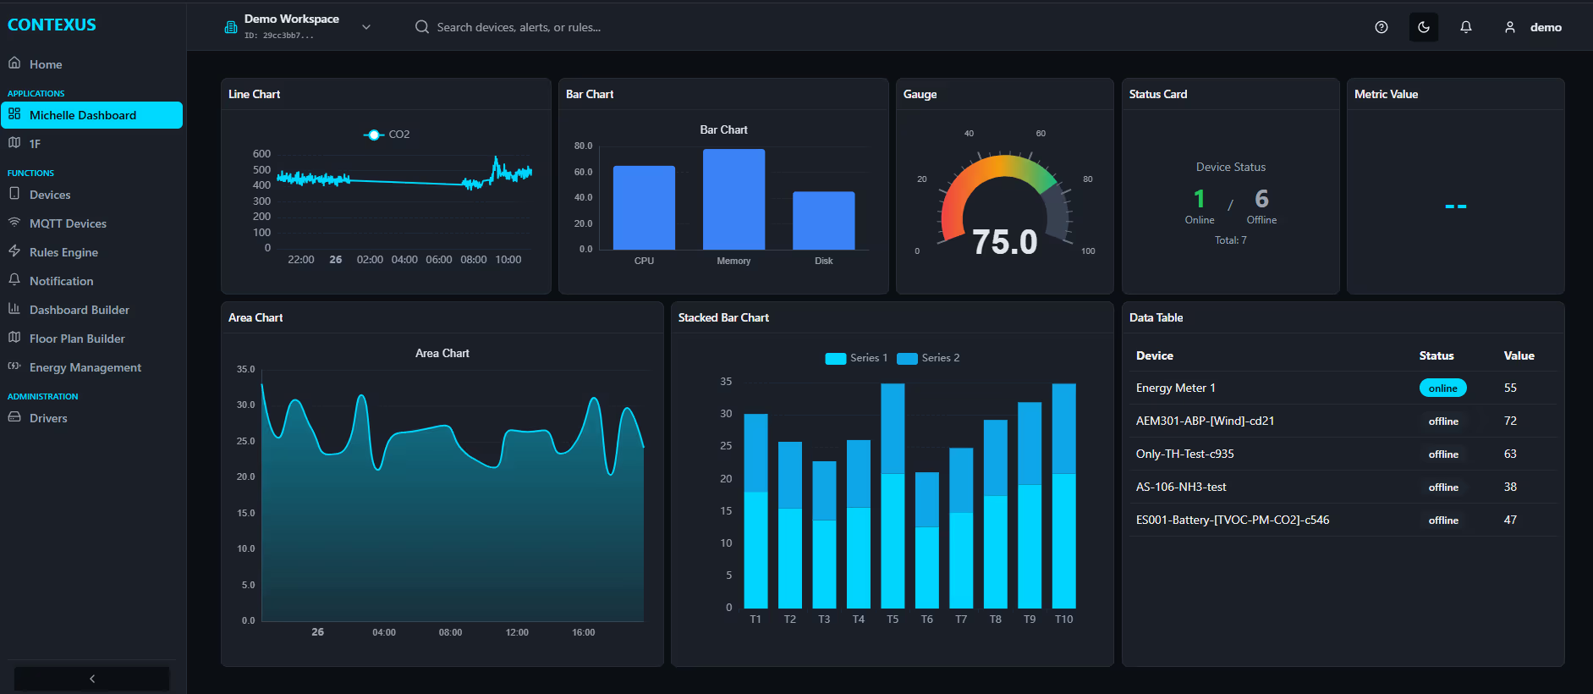Open the demo user account menu

(1533, 27)
